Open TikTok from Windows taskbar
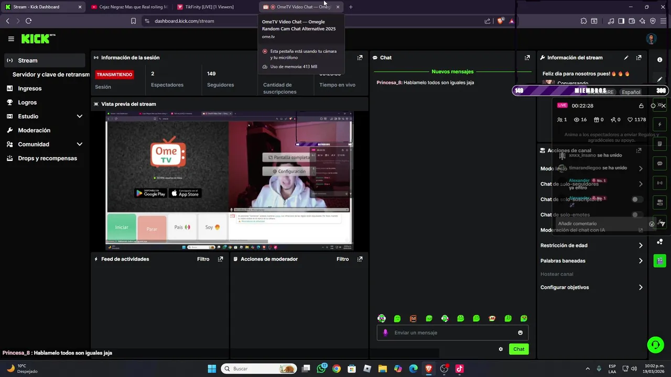The image size is (671, 377). pos(459,369)
